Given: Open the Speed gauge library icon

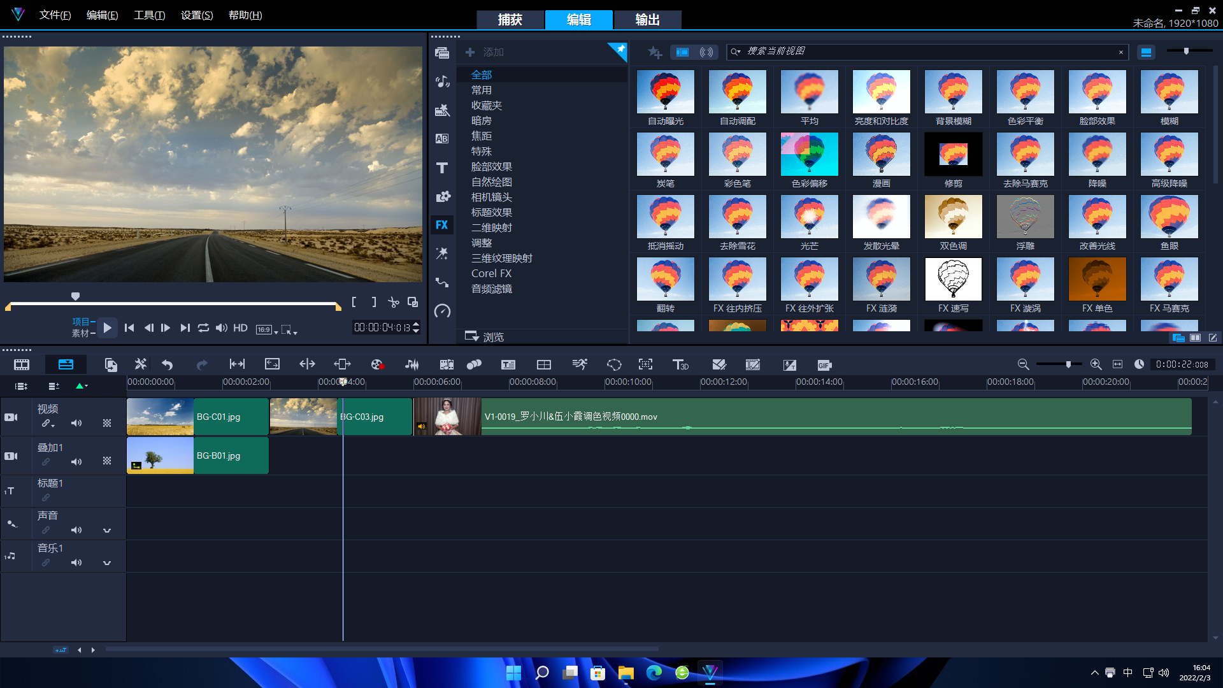Looking at the screenshot, I should (442, 311).
